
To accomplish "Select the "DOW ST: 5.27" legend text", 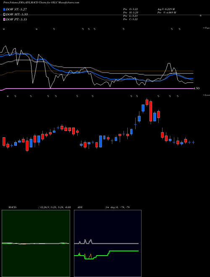I will (16, 9).
